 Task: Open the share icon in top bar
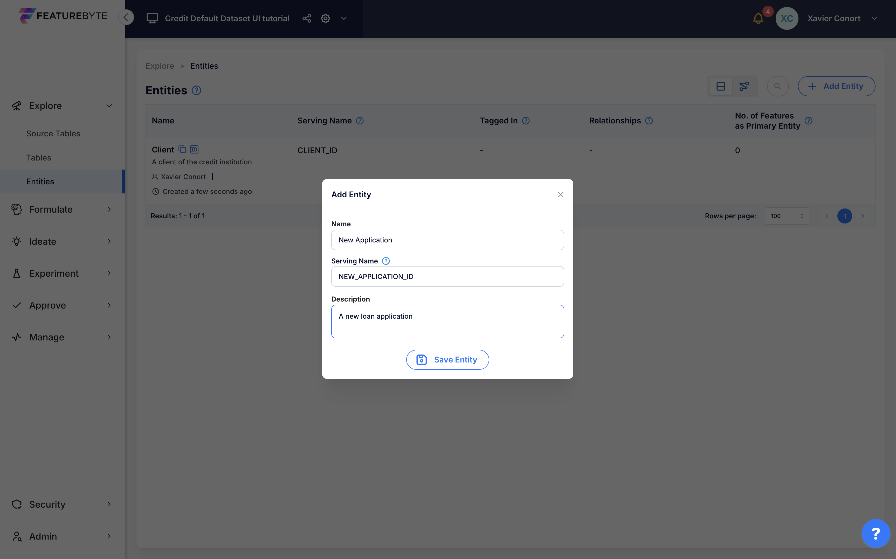coord(307,18)
